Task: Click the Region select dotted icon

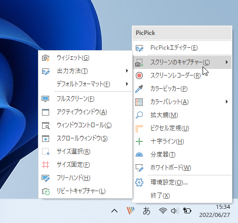Action: (x=46, y=152)
